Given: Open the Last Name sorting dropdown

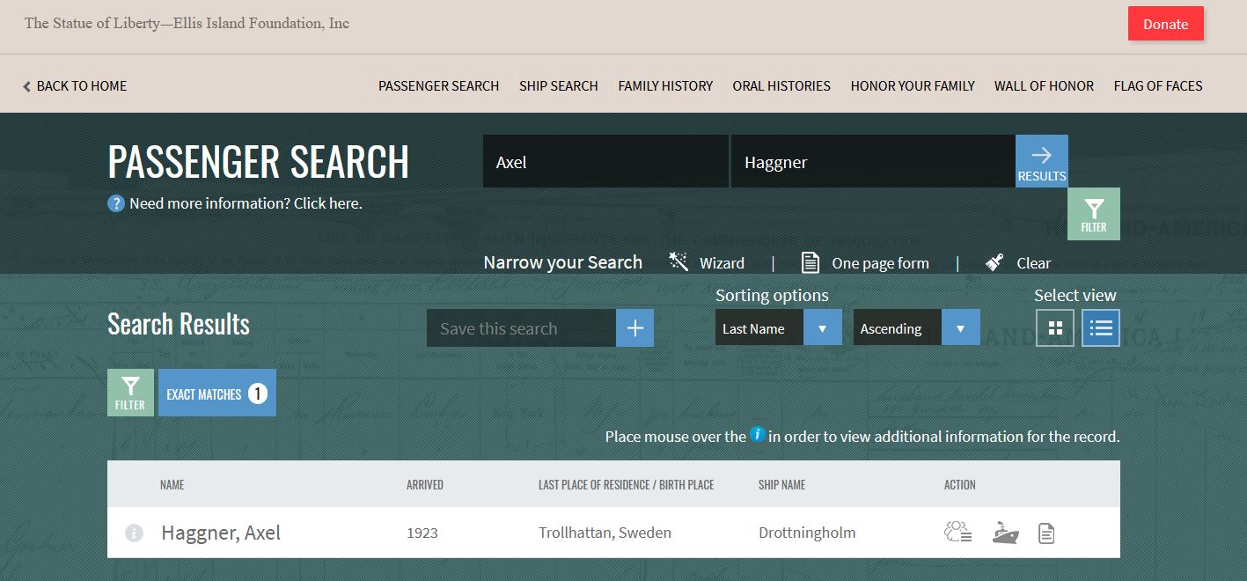Looking at the screenshot, I should click(x=779, y=328).
